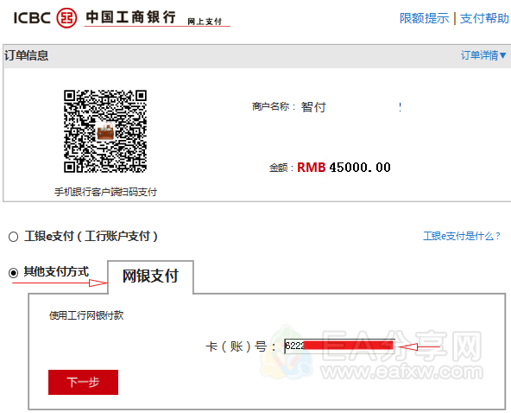
Task: Click the ICBC circular red logo
Action: click(66, 17)
